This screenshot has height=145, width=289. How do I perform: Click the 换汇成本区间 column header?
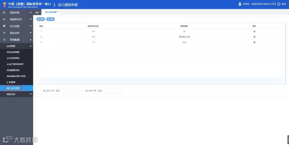click(93, 26)
